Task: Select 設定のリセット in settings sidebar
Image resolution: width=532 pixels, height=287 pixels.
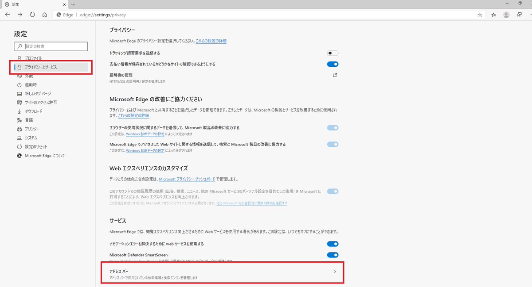Action: click(36, 146)
